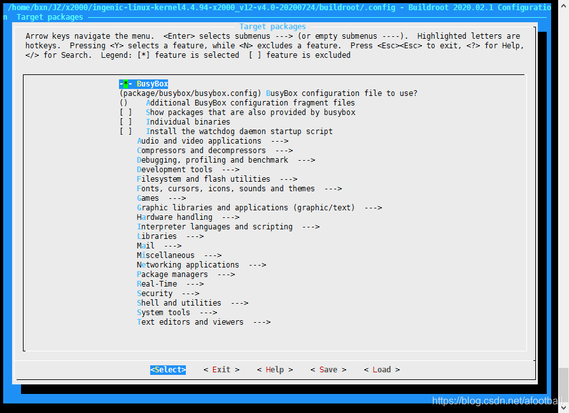Click the Save button

click(328, 370)
